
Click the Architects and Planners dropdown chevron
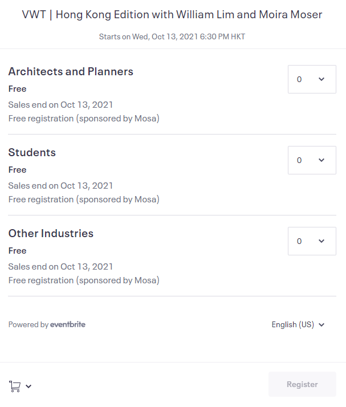coord(321,79)
